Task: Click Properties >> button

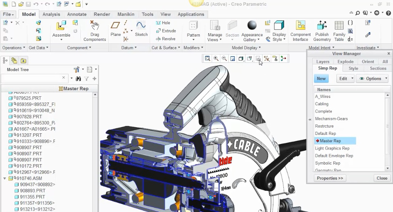Action: (x=330, y=178)
